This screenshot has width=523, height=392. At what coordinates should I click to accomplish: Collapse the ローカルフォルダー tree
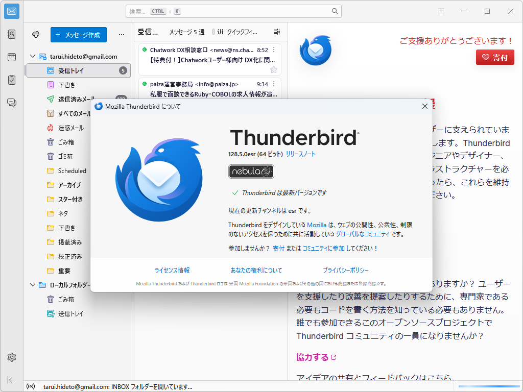32,285
